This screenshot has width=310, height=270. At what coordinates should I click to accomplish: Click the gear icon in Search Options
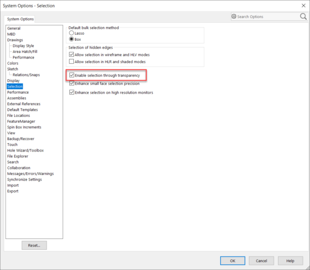point(234,17)
